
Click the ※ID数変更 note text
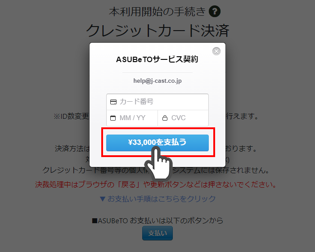(x=71, y=116)
